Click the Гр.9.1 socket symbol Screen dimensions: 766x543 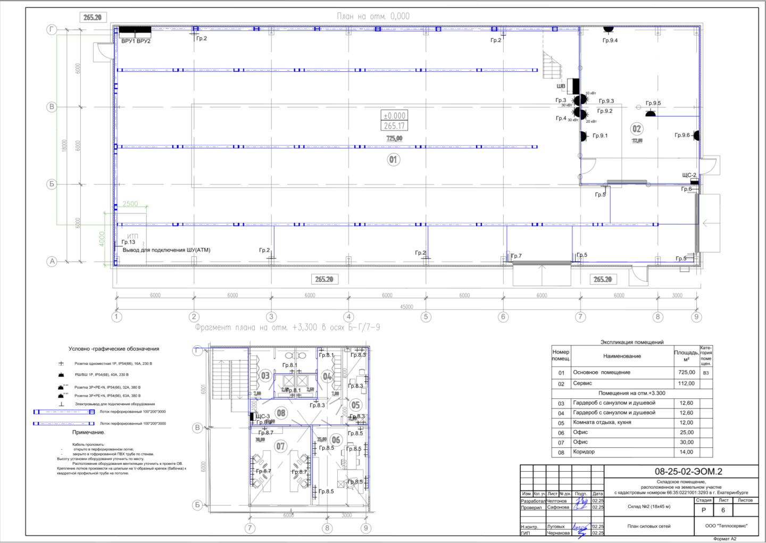click(x=583, y=136)
